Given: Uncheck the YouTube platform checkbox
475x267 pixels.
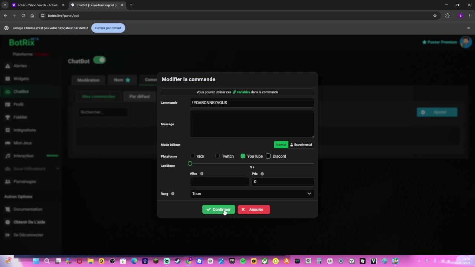Looking at the screenshot, I should click(x=243, y=156).
